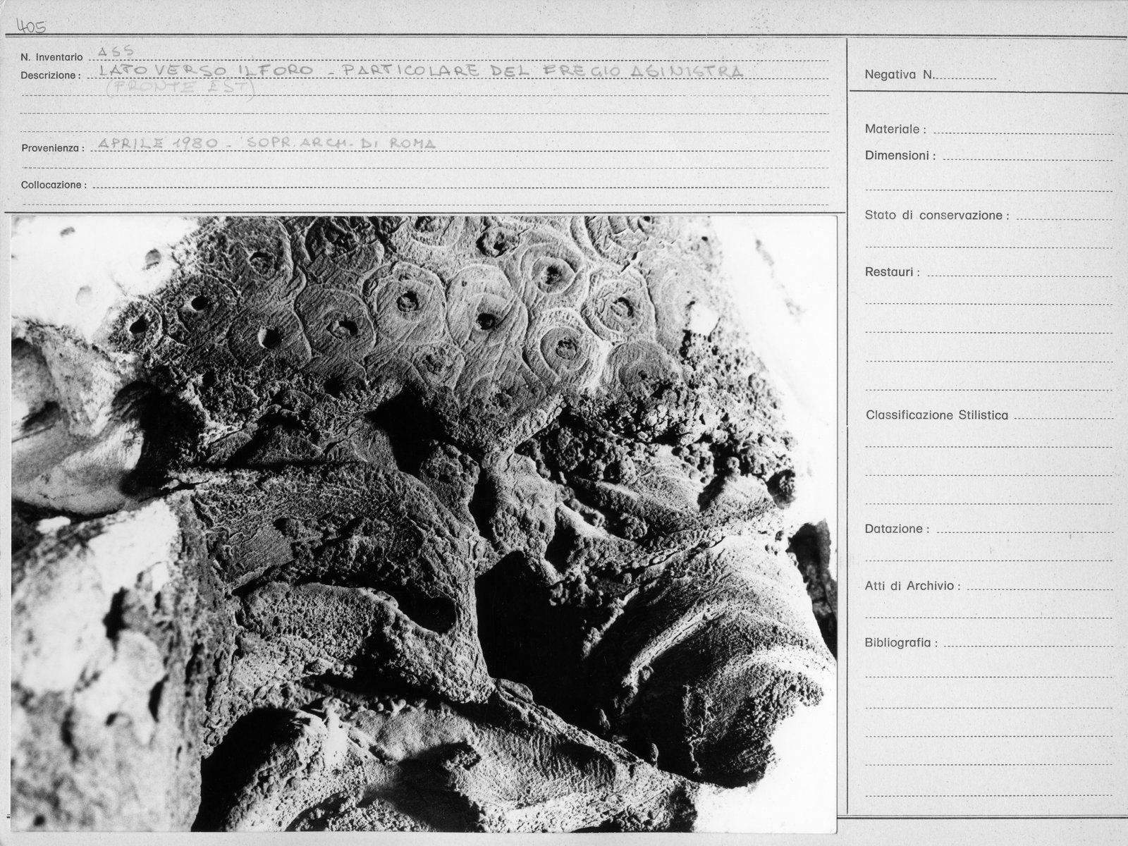Click the 'Dimensioni :' label
1128x846 pixels.
point(900,156)
